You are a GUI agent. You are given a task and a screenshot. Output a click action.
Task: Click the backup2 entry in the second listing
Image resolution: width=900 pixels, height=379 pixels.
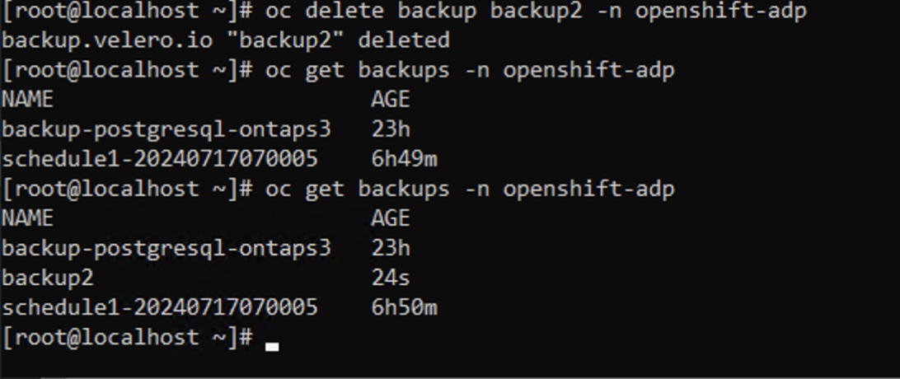48,278
